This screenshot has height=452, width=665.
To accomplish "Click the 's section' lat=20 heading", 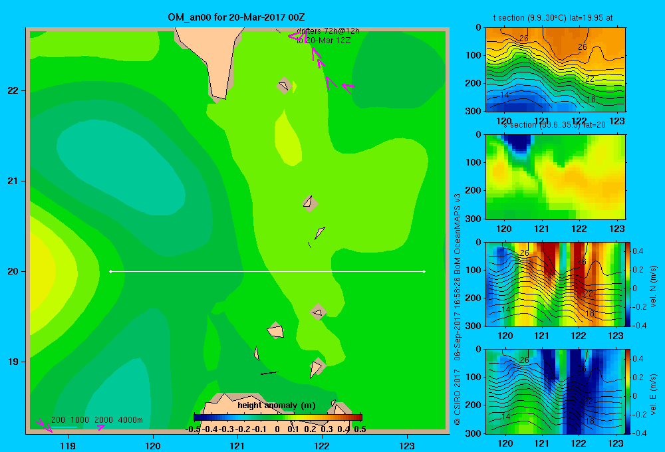I will point(555,125).
